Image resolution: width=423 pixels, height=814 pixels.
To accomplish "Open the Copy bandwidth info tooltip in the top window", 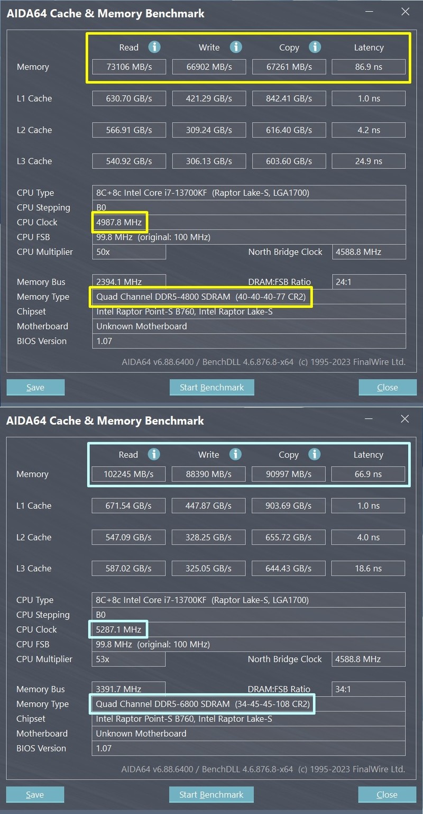I will click(315, 47).
